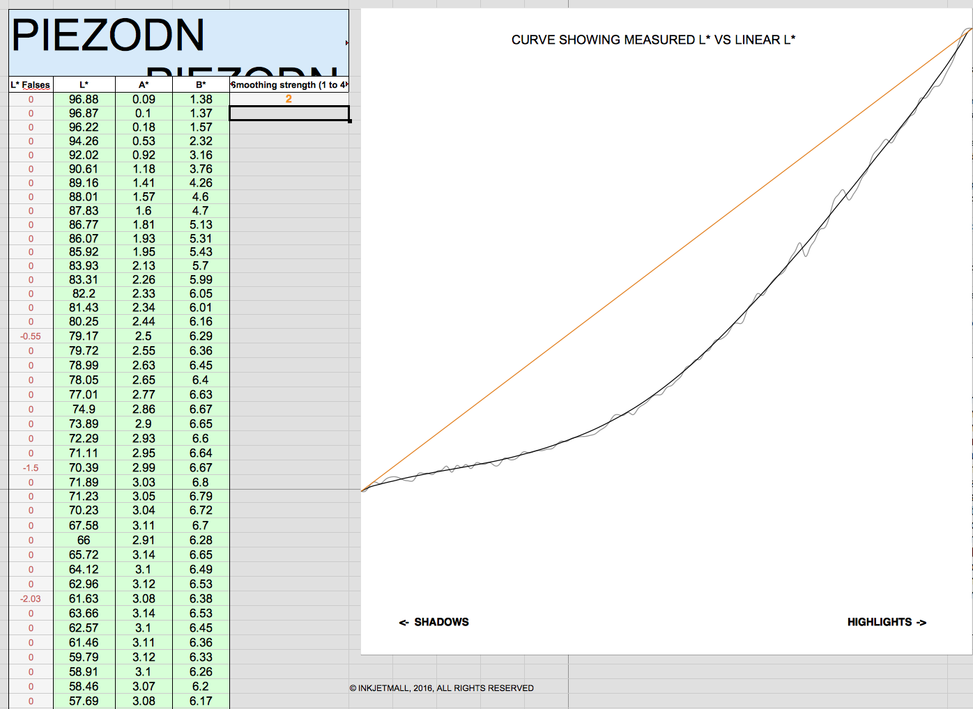Select the L* Falses value -2.03
Image resolution: width=973 pixels, height=709 pixels.
31,599
